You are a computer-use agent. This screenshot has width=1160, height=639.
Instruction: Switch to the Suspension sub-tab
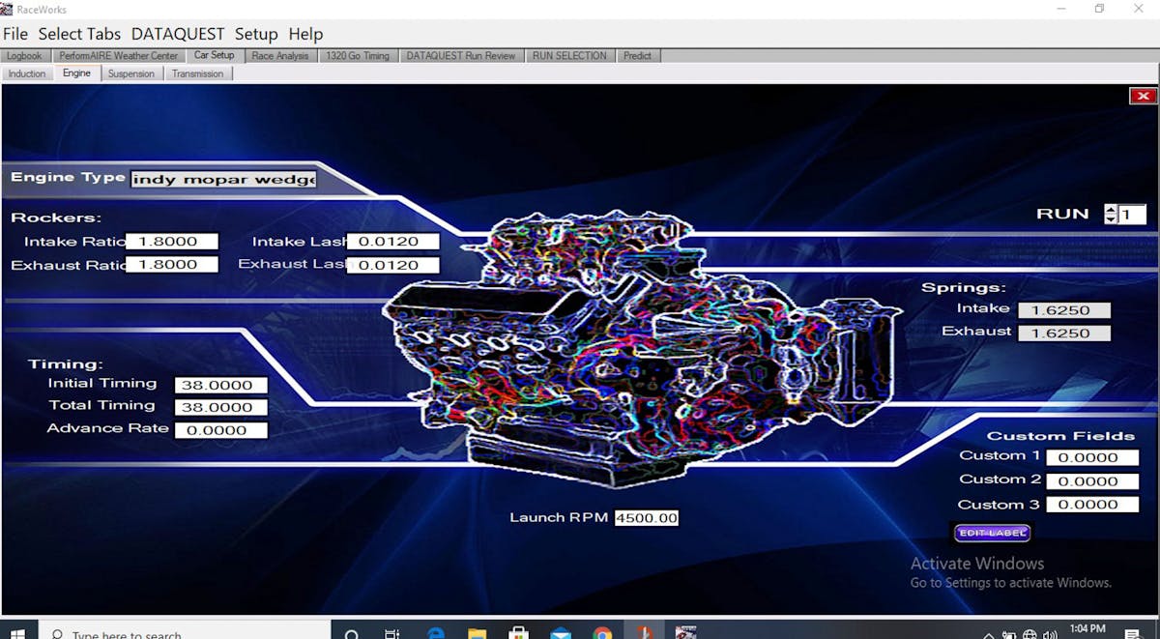[130, 73]
